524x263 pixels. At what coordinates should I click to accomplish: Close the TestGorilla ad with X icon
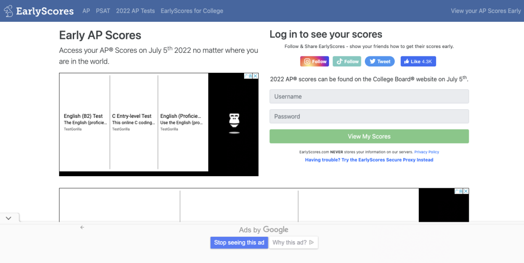255,76
